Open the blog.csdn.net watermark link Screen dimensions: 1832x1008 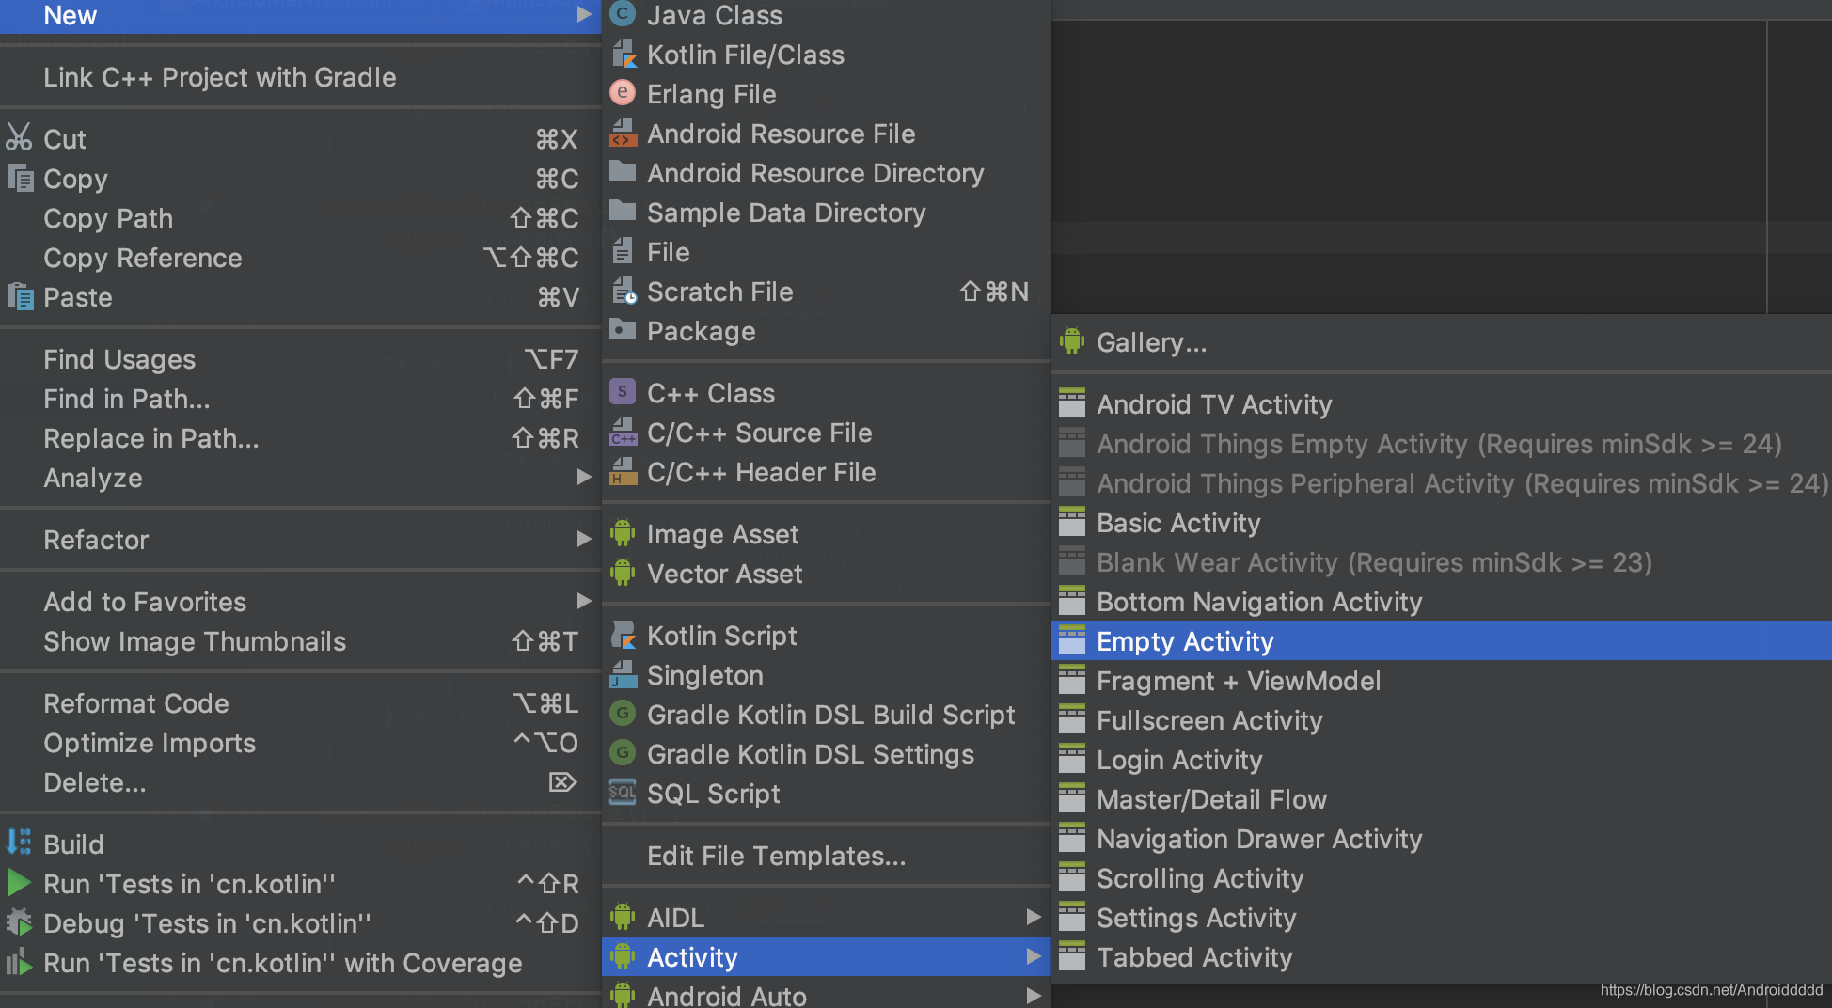tap(1711, 990)
